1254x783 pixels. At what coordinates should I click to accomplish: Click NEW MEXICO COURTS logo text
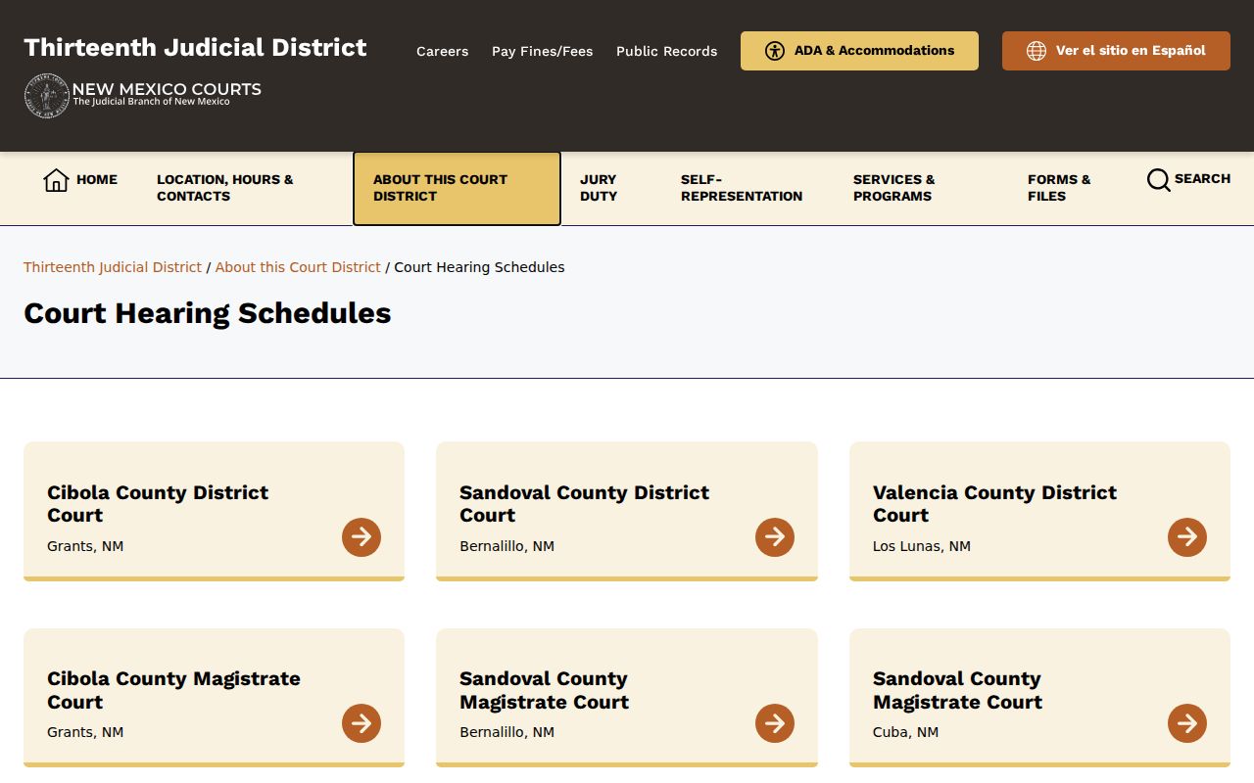(167, 89)
